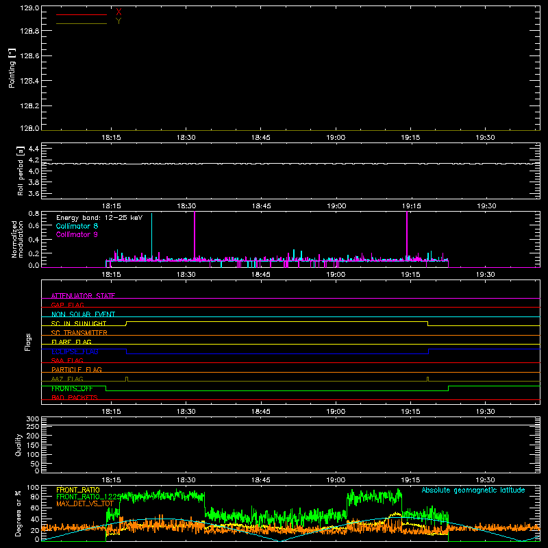Click the FLARE_FLAG label
This screenshot has width=548, height=548.
click(x=71, y=342)
